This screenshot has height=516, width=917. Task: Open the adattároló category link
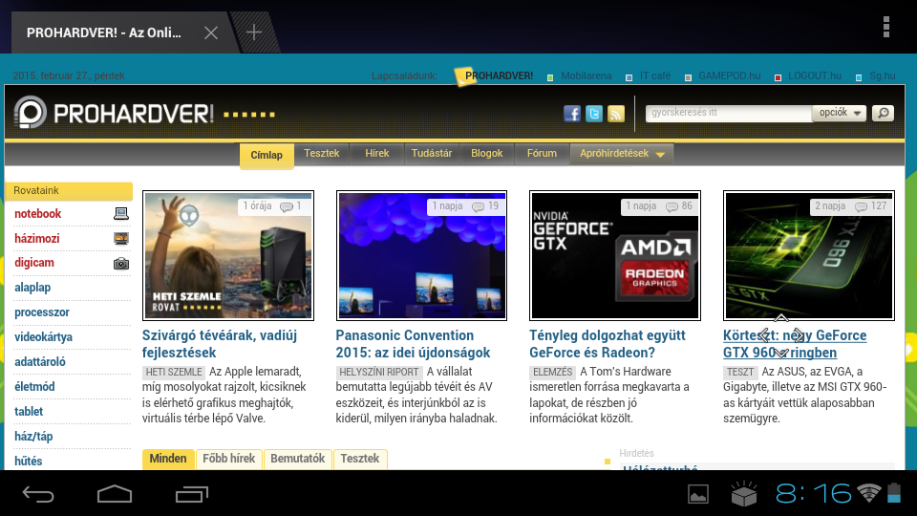(x=40, y=361)
